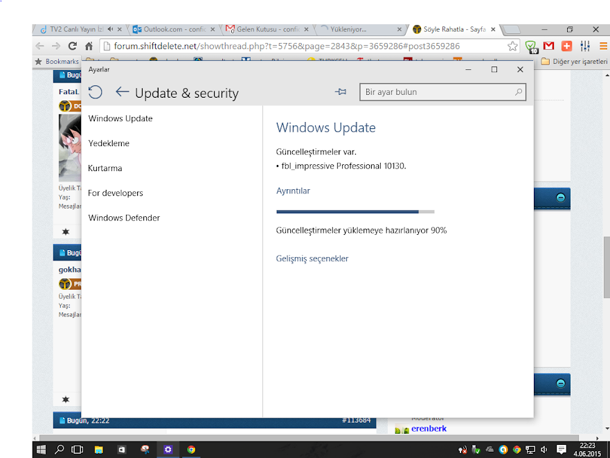
Task: Open the network icon in system tray
Action: click(530, 450)
